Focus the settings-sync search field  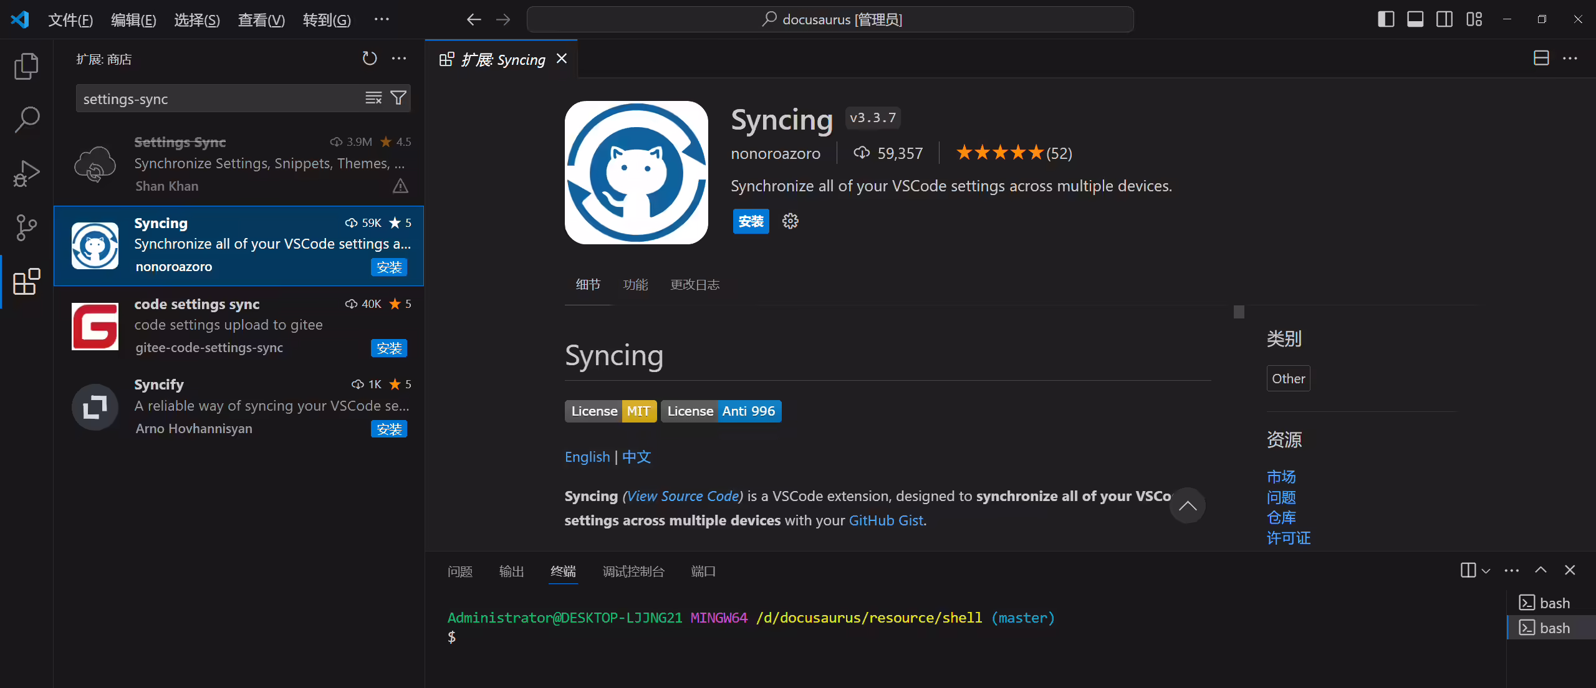(221, 98)
